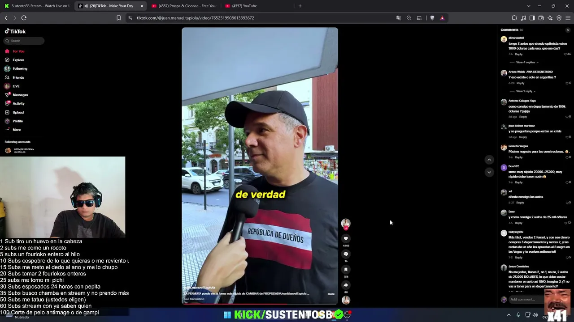Open the spinning sound disc of the video
Viewport: 574px width, 322px height.
point(346,300)
